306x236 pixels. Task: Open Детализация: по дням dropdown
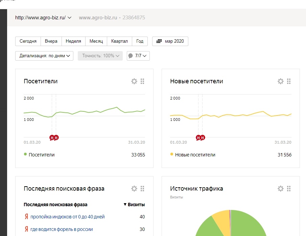click(44, 56)
